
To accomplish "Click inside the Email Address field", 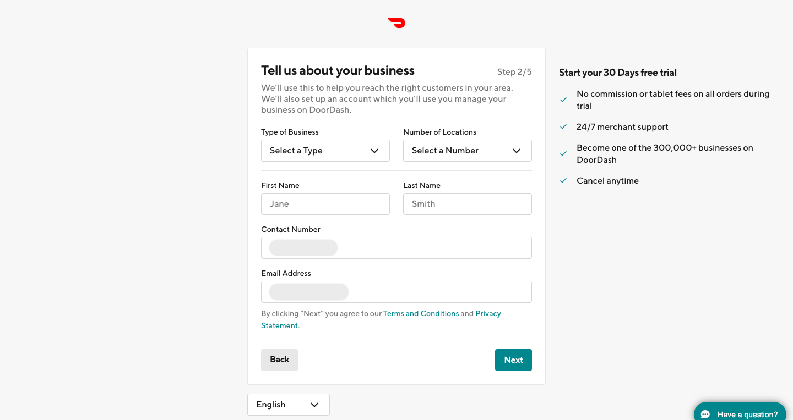I will pyautogui.click(x=396, y=292).
